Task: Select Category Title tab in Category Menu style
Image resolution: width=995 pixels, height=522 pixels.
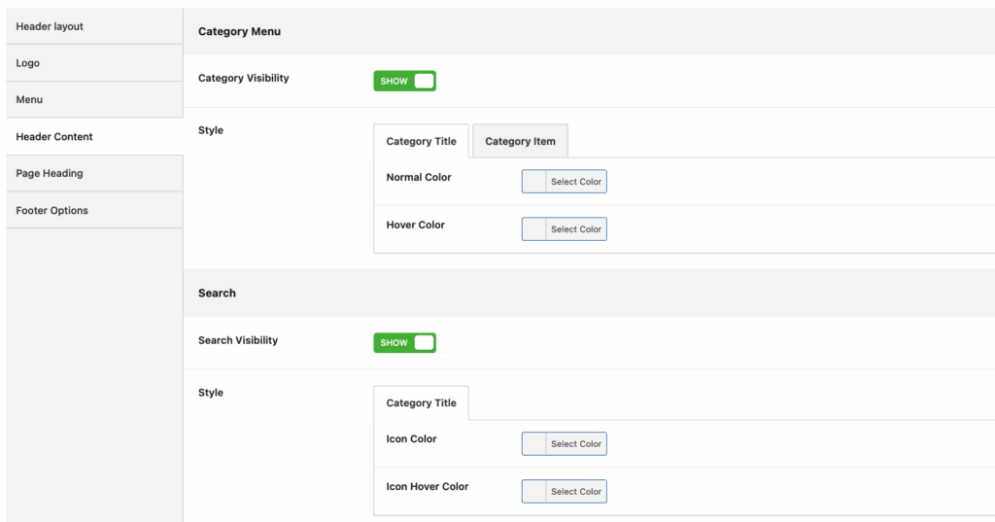Action: [x=421, y=141]
